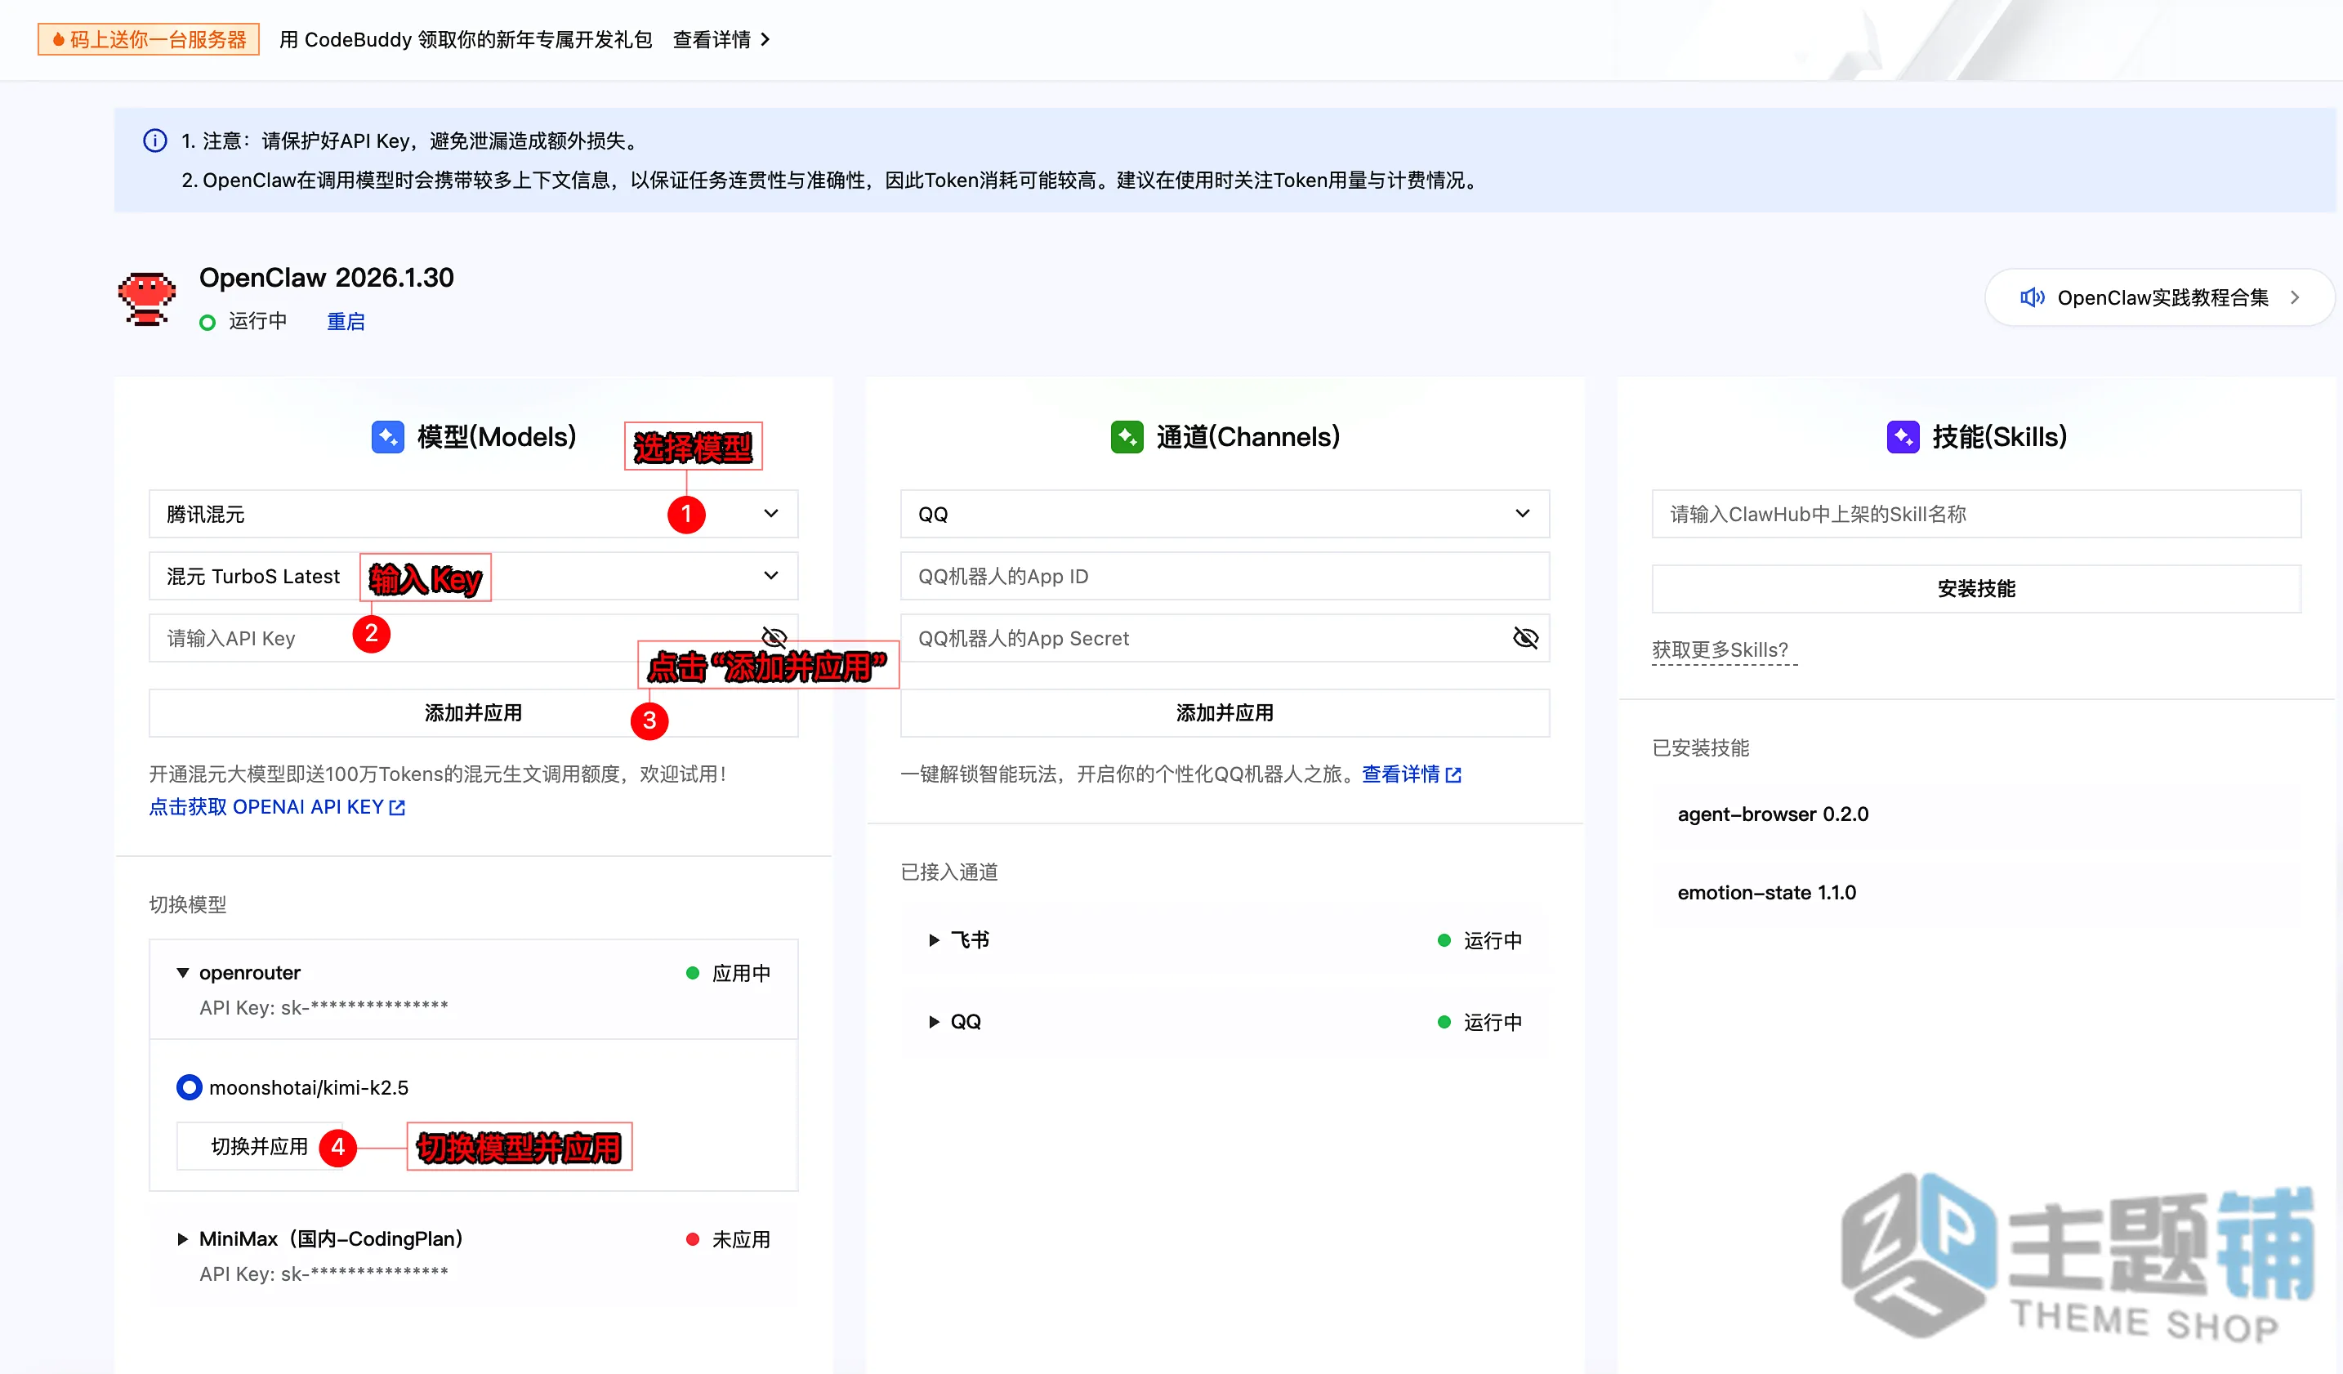Click the 切换模型 section label
2343x1374 pixels.
188,904
